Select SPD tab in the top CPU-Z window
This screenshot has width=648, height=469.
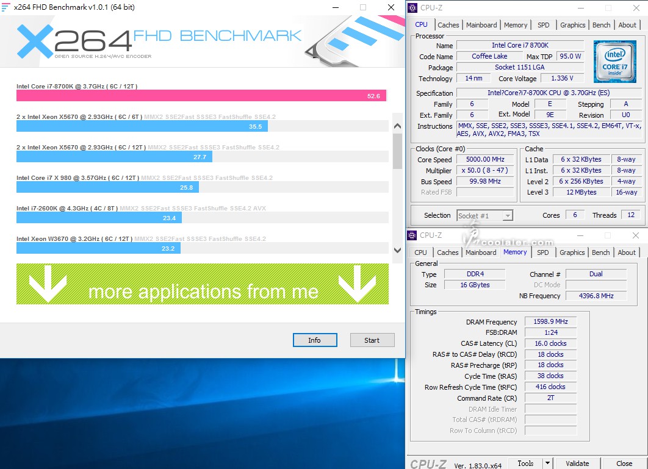[544, 25]
